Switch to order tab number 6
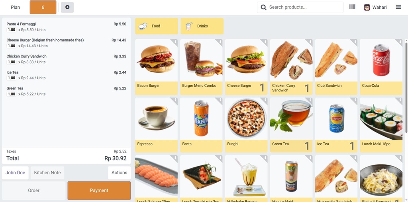 (43, 7)
